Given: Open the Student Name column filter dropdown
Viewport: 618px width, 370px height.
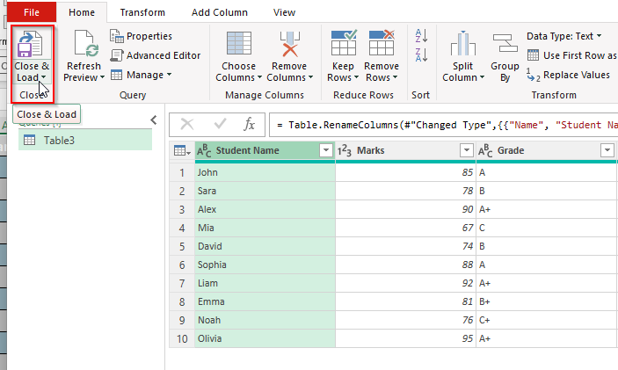Looking at the screenshot, I should coord(326,151).
